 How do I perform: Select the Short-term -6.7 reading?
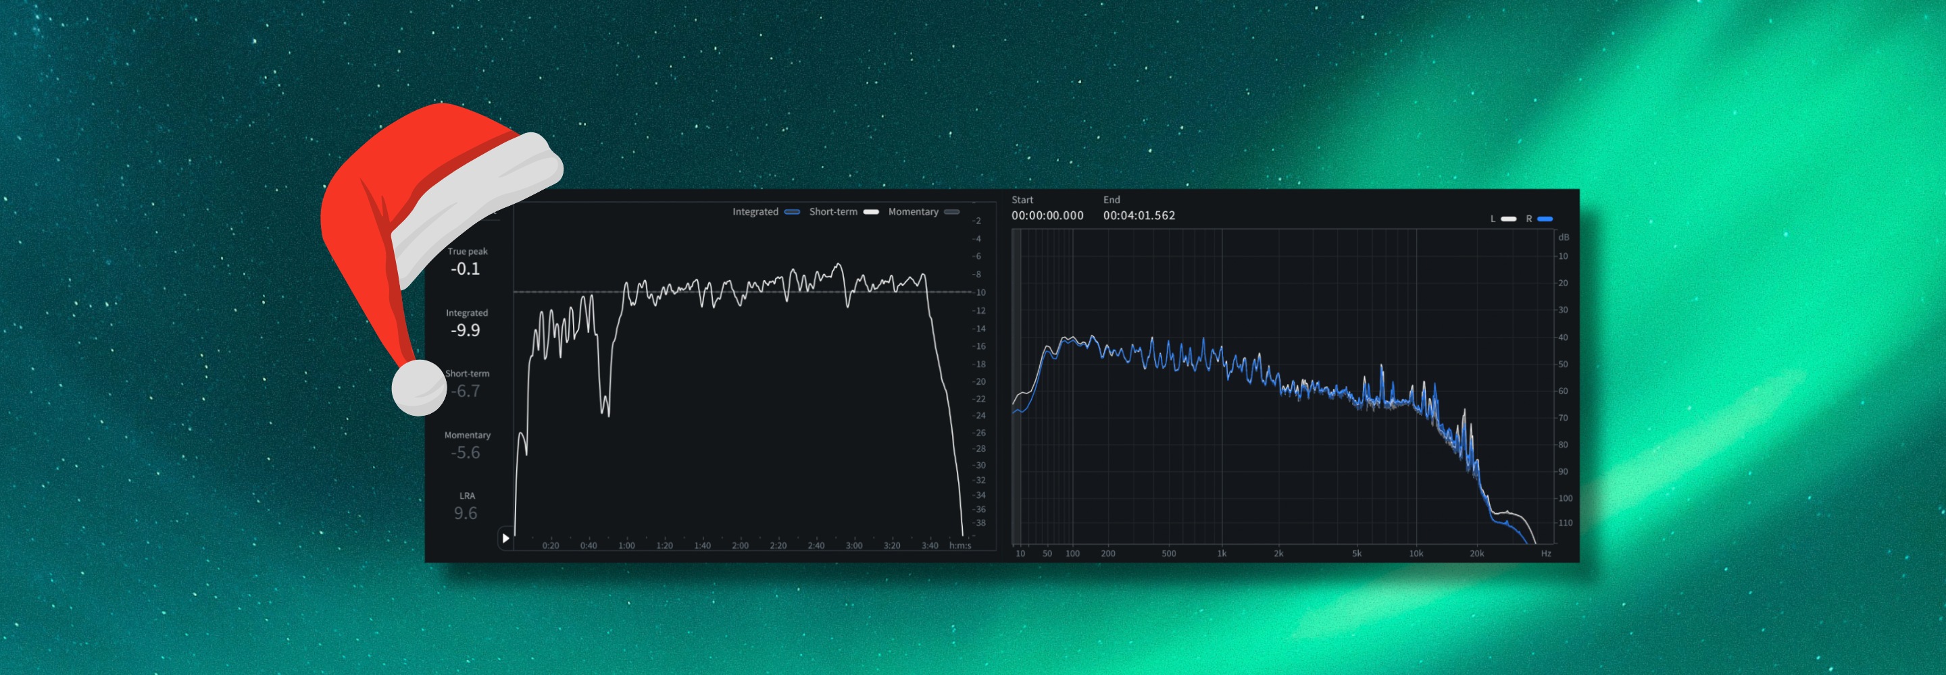click(x=466, y=391)
